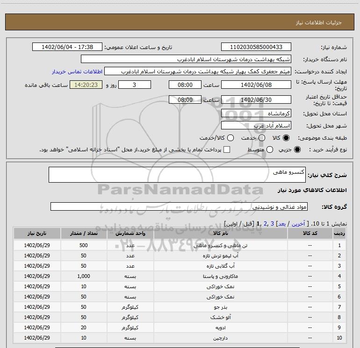Click the quantity 500 cell
Image resolution: width=360 pixels, height=348 pixels.
point(84,245)
